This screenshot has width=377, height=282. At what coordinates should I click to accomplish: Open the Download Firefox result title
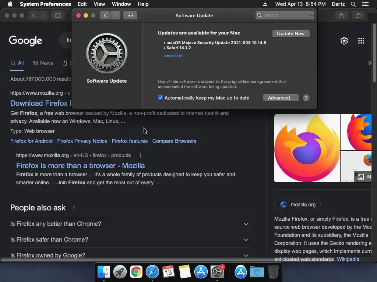click(41, 103)
